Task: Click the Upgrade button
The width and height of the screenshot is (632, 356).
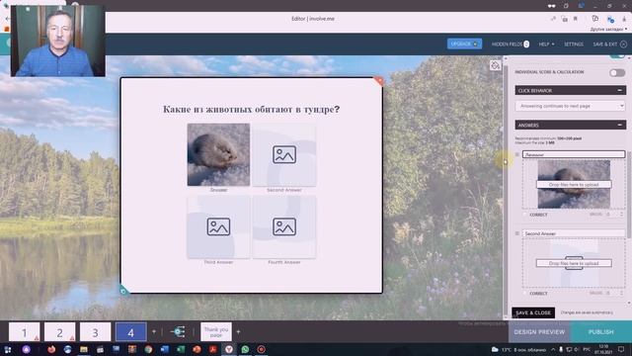Action: tap(464, 44)
